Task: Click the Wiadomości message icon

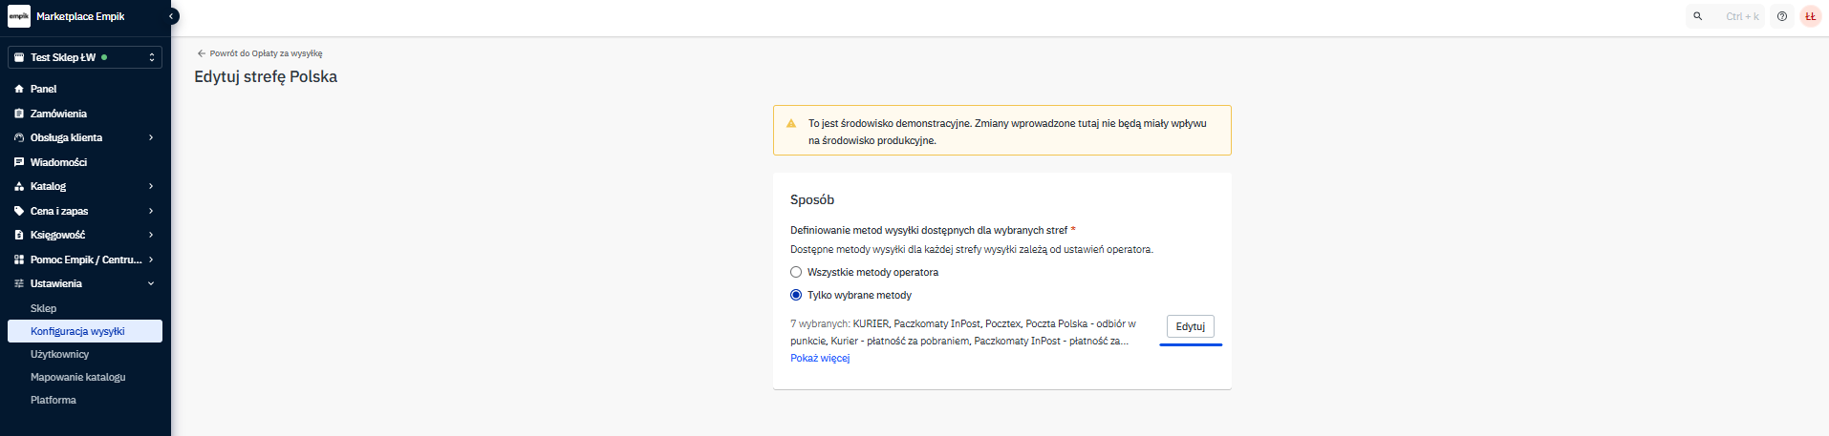Action: [x=19, y=162]
